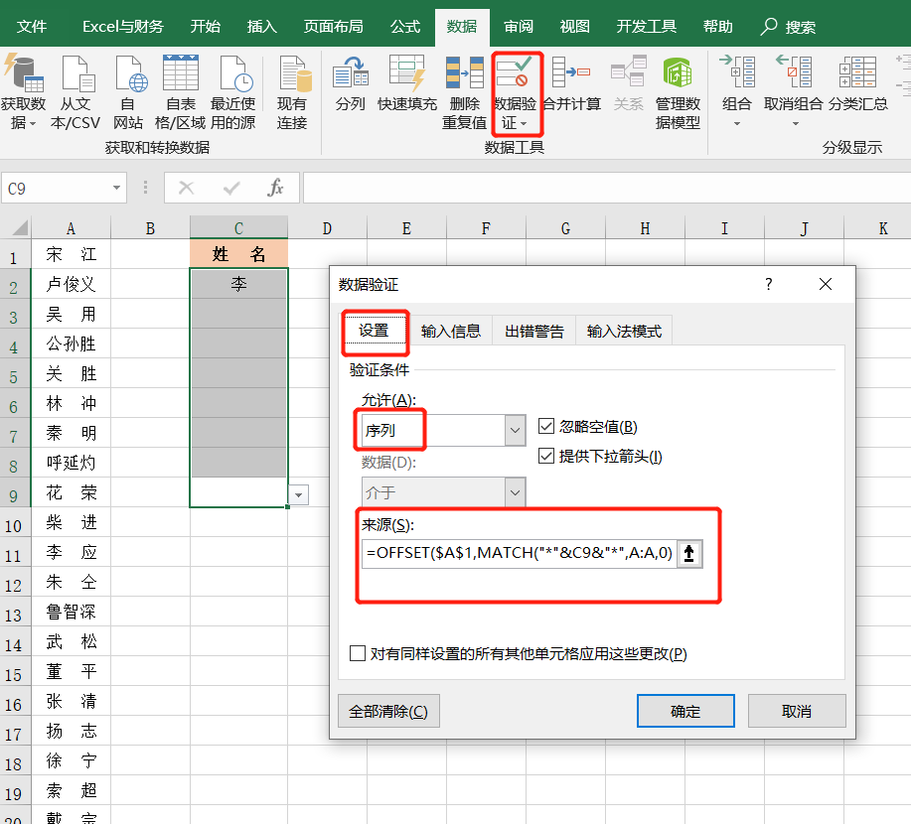Click 数据验证 icon in ribbon
This screenshot has height=824, width=911.
pyautogui.click(x=515, y=72)
